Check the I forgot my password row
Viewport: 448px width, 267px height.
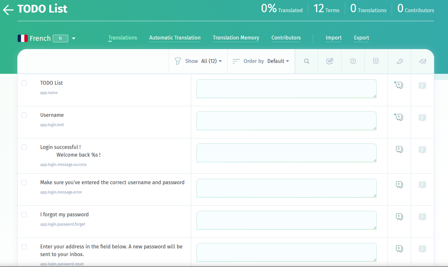coord(24,215)
